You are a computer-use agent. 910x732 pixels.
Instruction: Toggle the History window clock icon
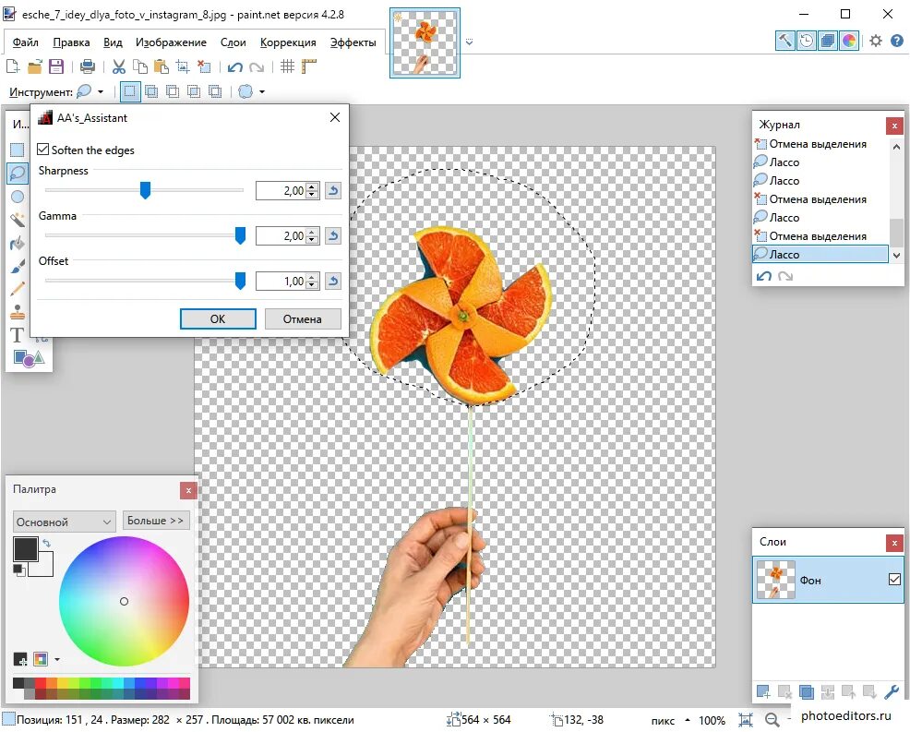click(806, 41)
